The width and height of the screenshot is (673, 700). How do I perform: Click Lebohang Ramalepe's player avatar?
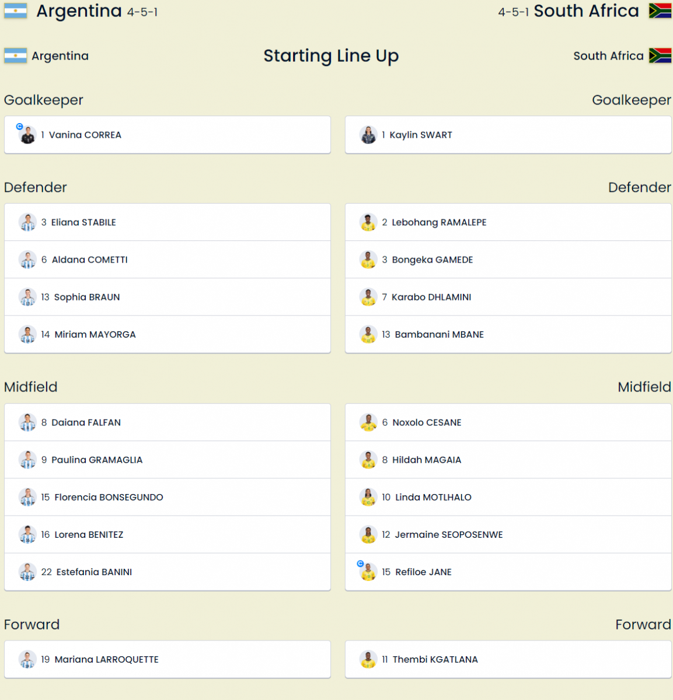368,222
